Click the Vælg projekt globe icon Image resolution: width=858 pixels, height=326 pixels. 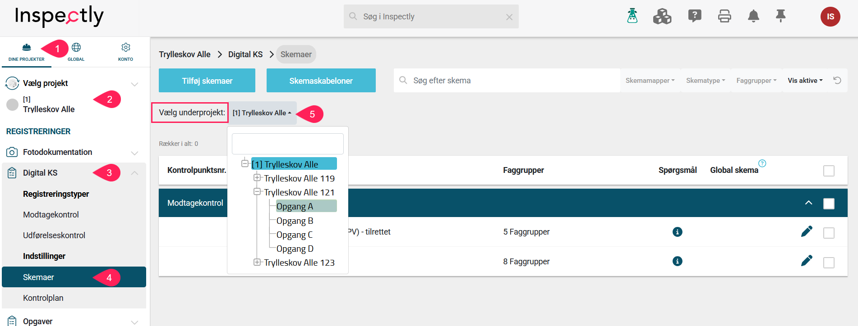pos(12,83)
